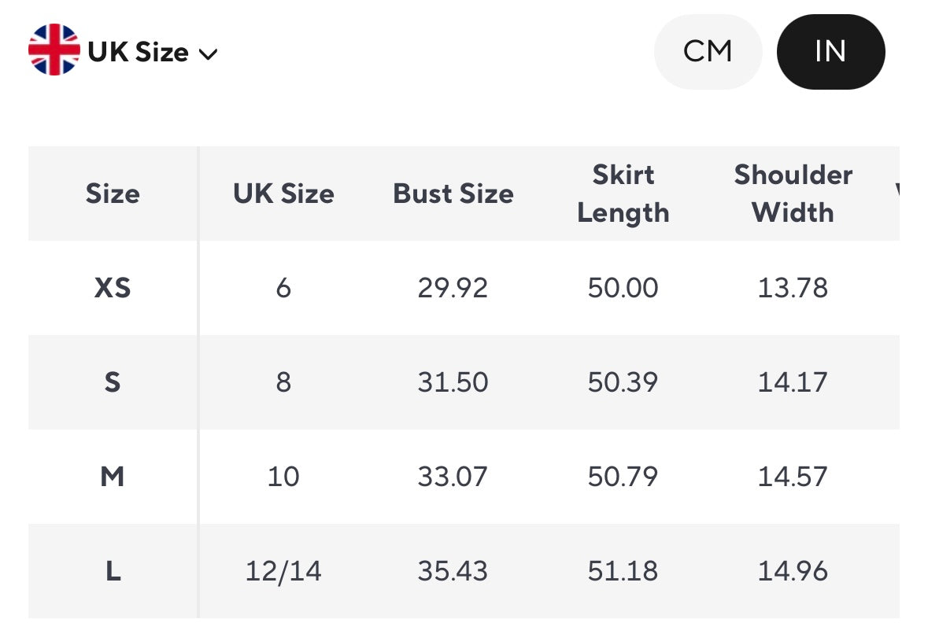Open the UK Size dropdown chevron
Image resolution: width=928 pixels, height=634 pixels.
(209, 53)
